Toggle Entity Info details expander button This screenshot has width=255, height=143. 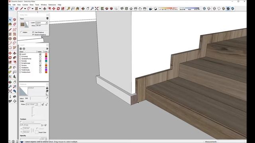(47, 19)
